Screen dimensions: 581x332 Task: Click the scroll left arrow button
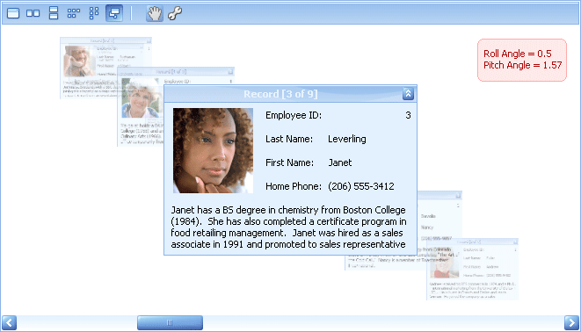pos(10,322)
